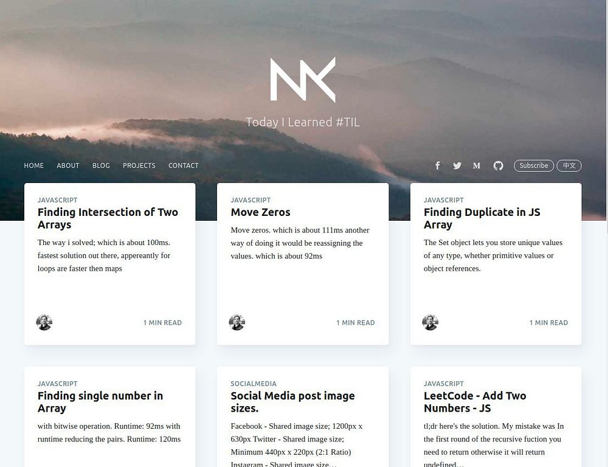Screen dimensions: 608x467
Task: Open the GitHub social icon
Action: tap(499, 165)
